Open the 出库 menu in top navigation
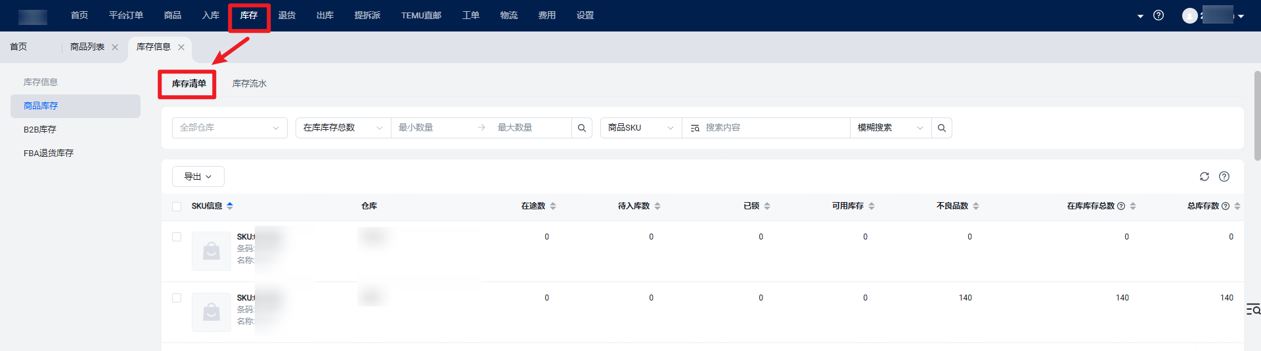Image resolution: width=1261 pixels, height=351 pixels. tap(325, 15)
